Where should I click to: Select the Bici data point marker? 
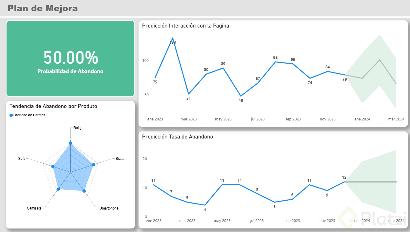[94, 165]
